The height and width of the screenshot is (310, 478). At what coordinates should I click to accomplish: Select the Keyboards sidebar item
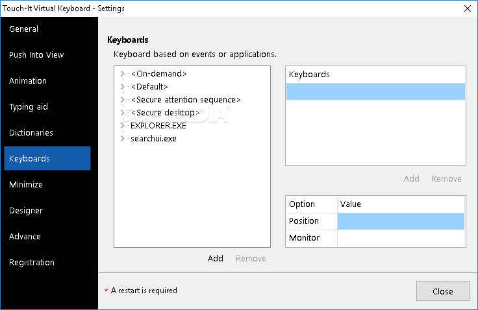click(47, 158)
